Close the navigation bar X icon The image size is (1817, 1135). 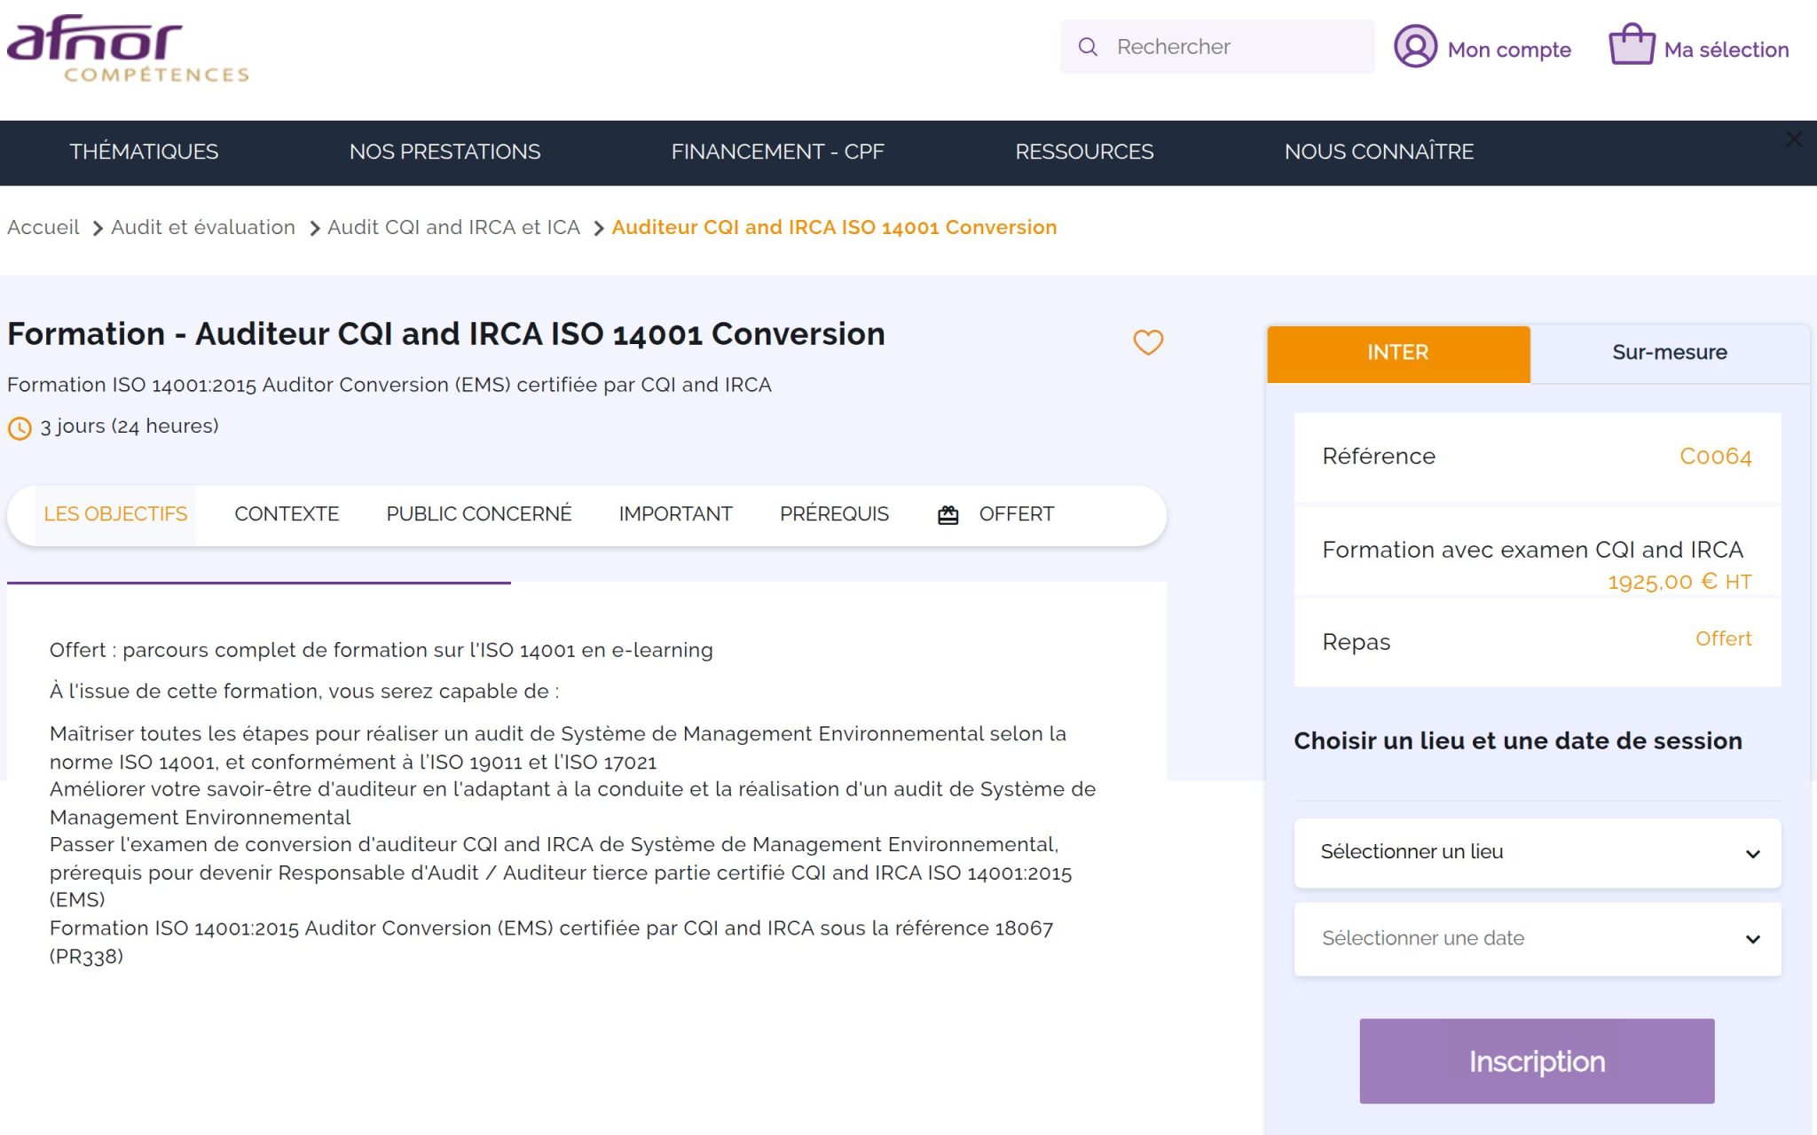click(1794, 139)
